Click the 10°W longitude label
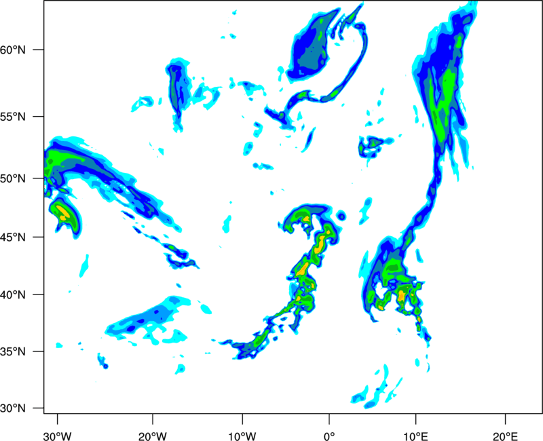This screenshot has height=441, width=543. coord(242,436)
